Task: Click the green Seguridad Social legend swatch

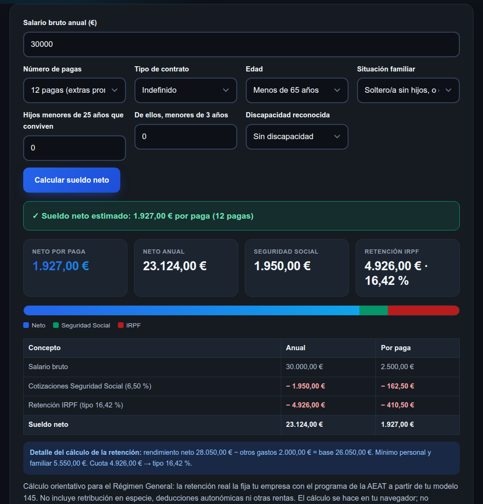Action: 56,325
